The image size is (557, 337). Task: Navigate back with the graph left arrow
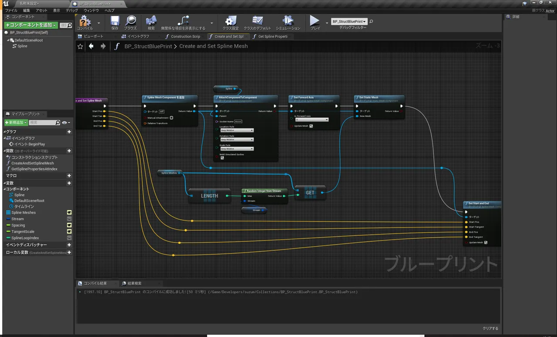(91, 46)
